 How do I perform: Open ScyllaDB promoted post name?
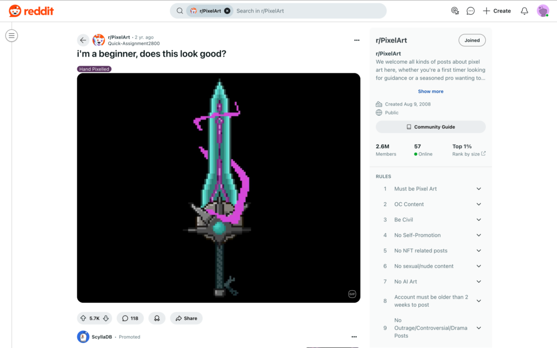click(102, 337)
